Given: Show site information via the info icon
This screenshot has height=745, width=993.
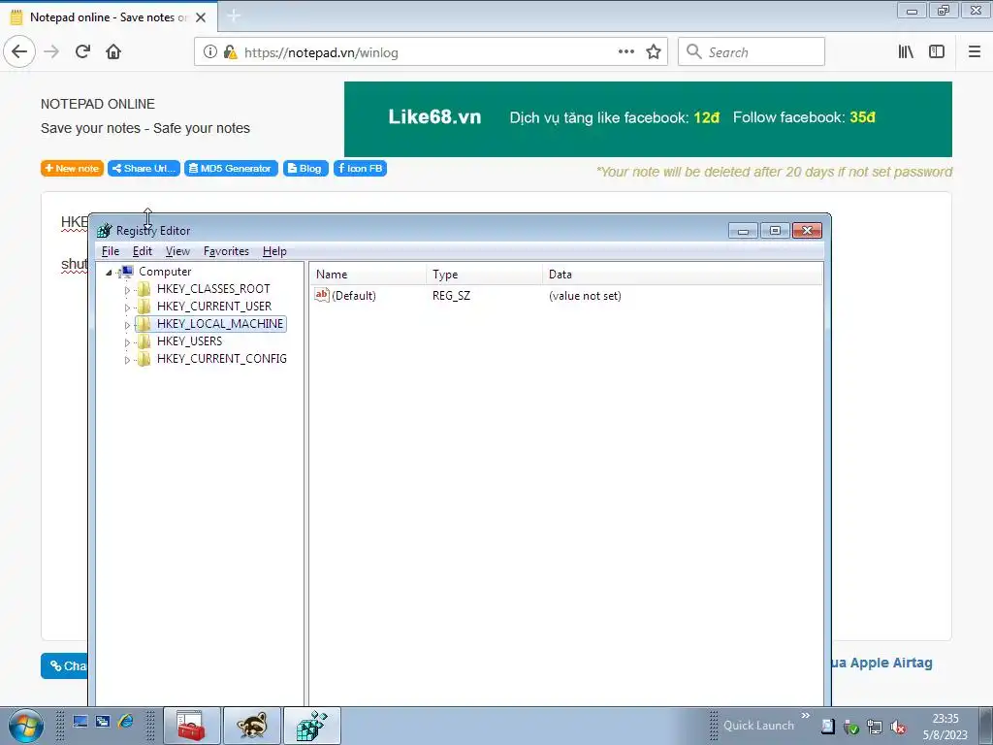Looking at the screenshot, I should pos(210,52).
